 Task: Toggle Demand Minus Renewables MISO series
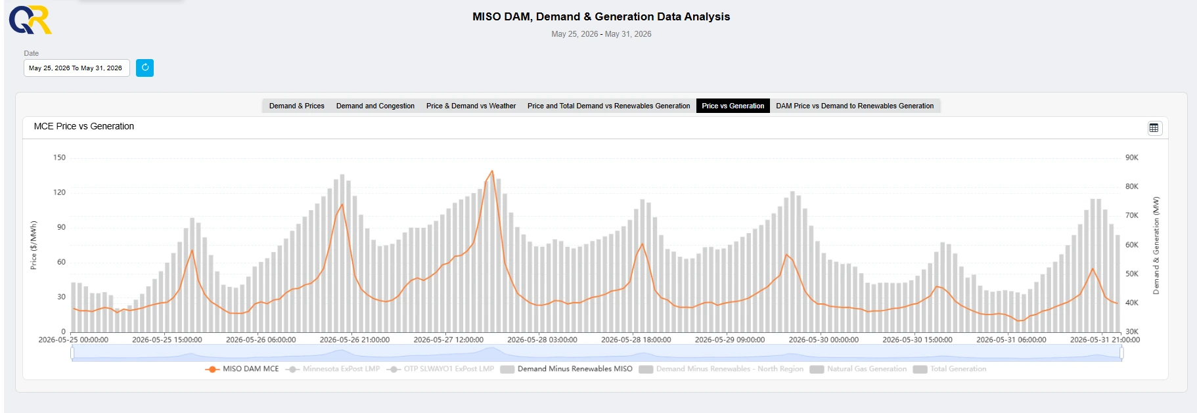566,369
